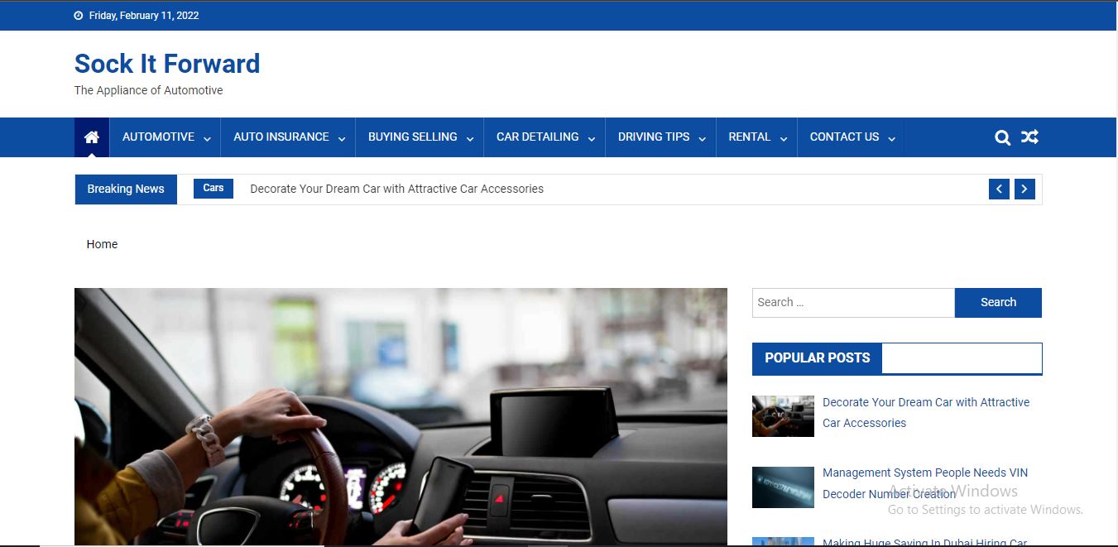The image size is (1118, 547).
Task: Open popular post Decorate Your Dream Car link
Action: [926, 412]
